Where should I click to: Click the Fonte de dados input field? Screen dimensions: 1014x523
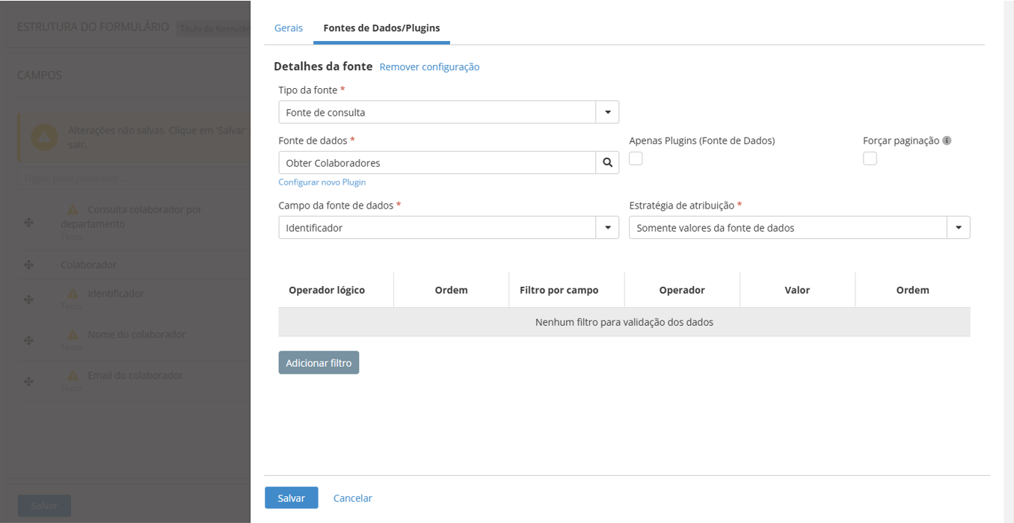[437, 163]
